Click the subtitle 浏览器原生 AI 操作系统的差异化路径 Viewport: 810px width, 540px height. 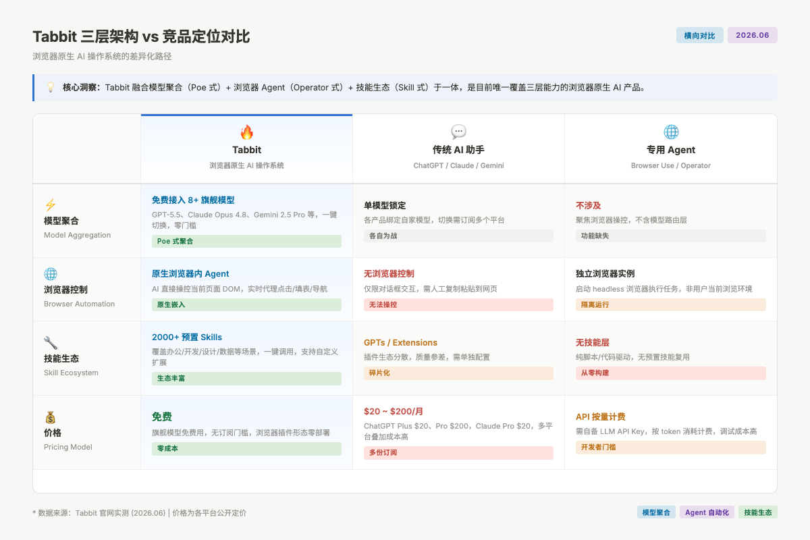click(x=102, y=57)
